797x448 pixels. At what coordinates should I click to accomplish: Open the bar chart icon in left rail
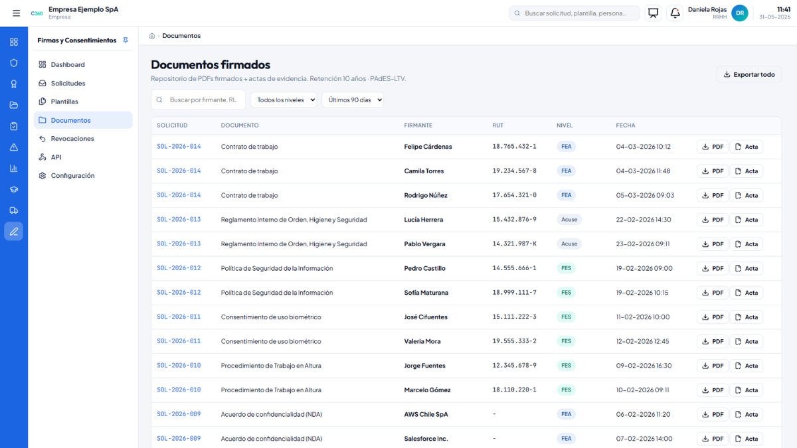14,168
